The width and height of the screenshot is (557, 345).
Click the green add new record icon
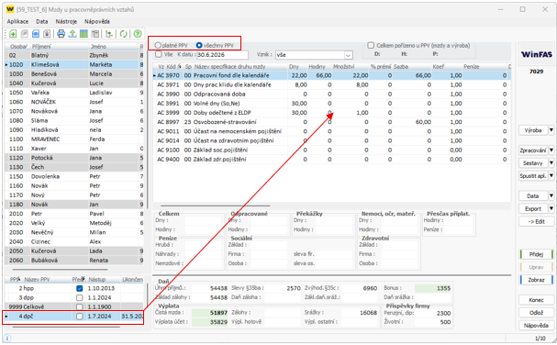[x=13, y=34]
